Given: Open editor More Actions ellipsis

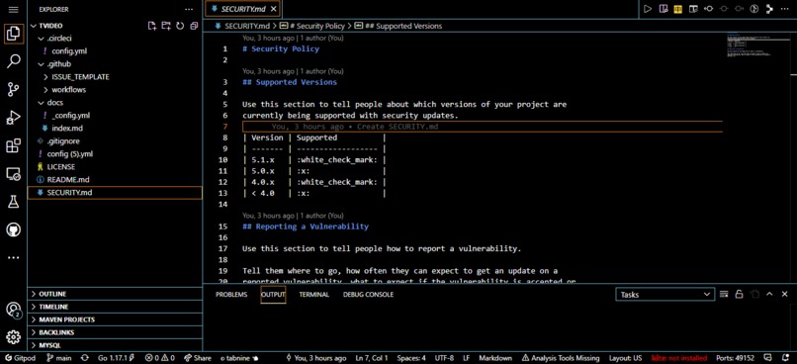Looking at the screenshot, I should [x=785, y=9].
